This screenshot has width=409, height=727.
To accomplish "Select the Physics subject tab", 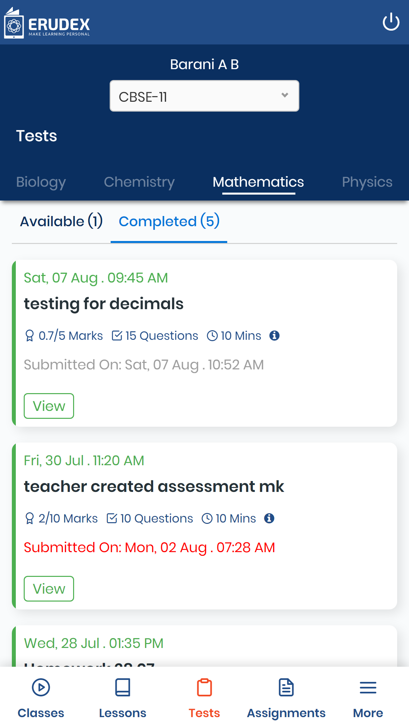I will point(367,182).
